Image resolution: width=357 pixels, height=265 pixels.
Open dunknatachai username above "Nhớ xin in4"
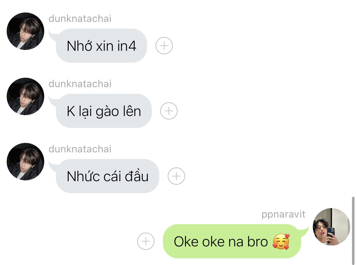(x=80, y=19)
